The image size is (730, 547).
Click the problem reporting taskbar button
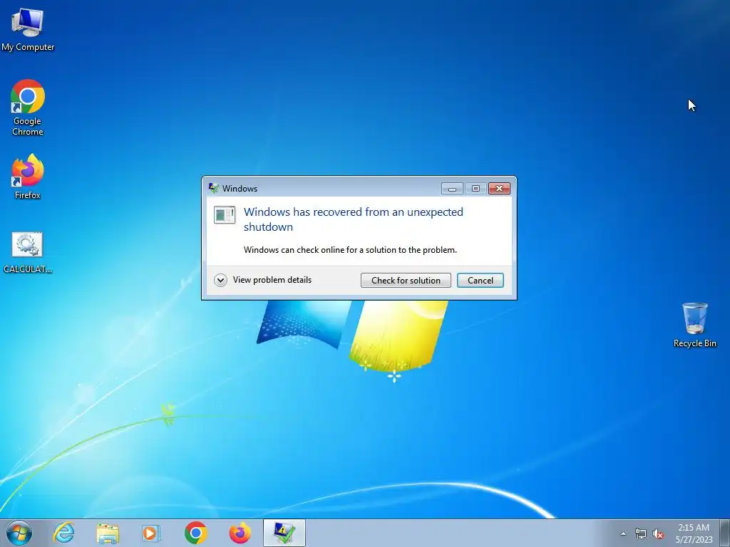click(284, 533)
